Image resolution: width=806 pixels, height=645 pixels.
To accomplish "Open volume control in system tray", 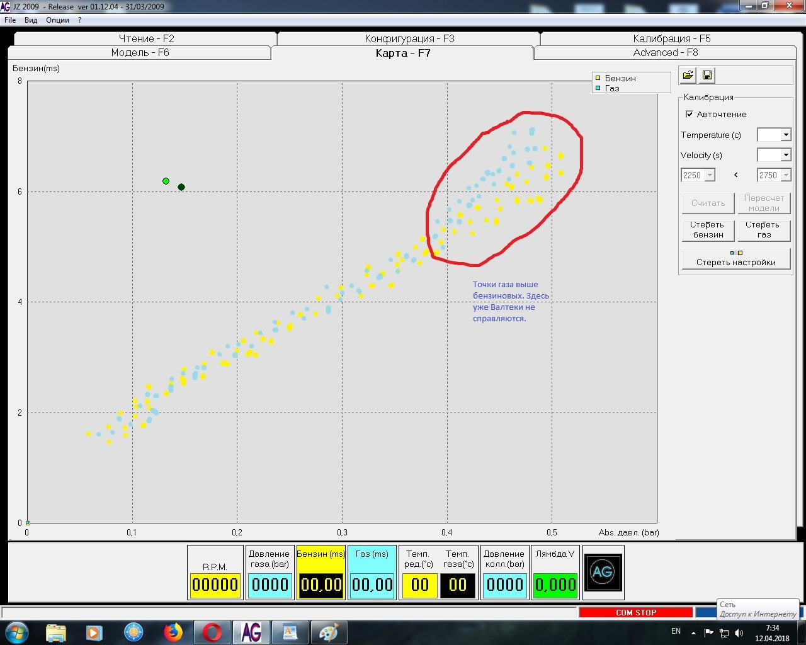I will click(739, 632).
